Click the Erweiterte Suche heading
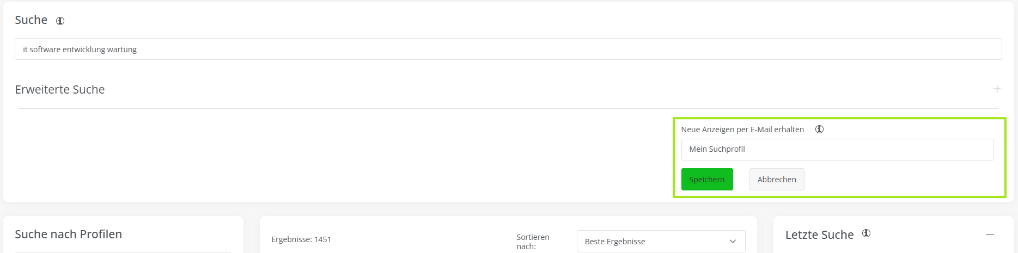The height and width of the screenshot is (253, 1018). [x=60, y=90]
